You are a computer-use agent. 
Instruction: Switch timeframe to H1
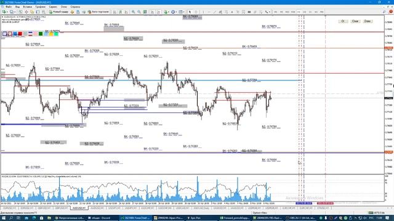coord(299,12)
